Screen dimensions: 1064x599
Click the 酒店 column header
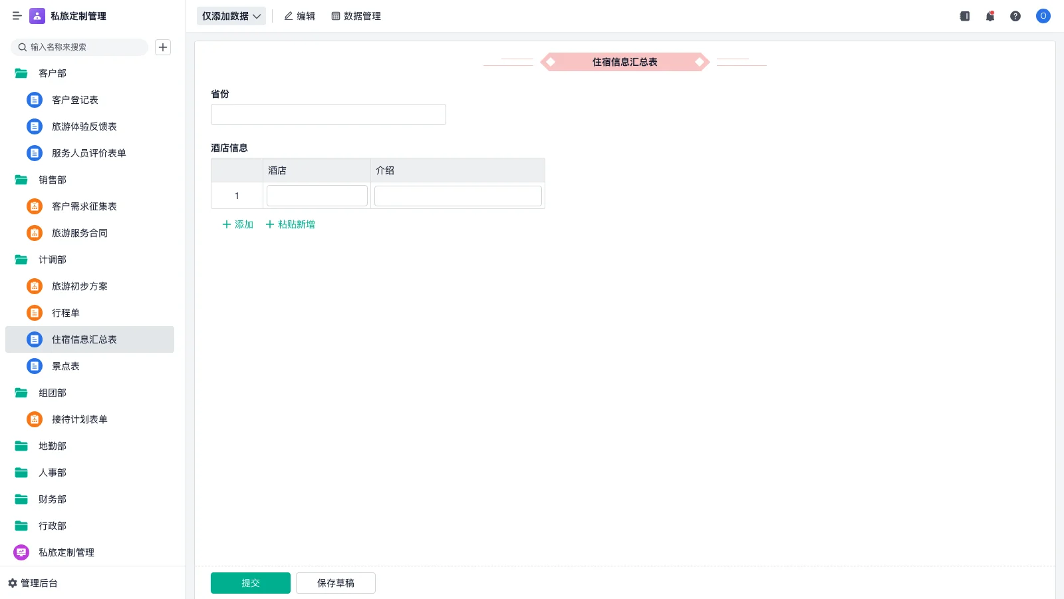click(317, 170)
